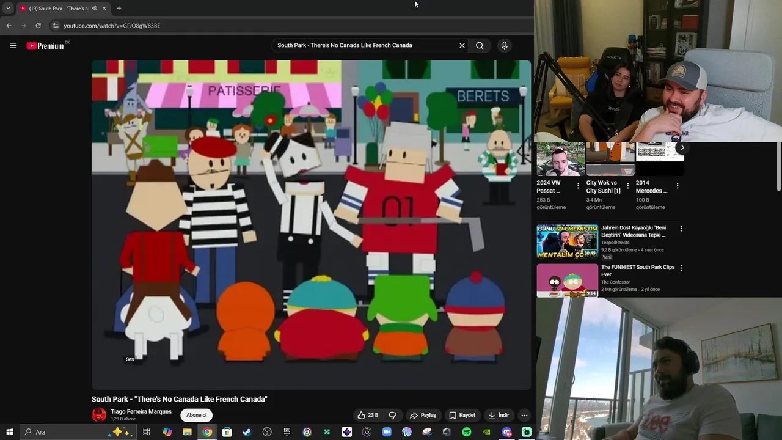Dislike the video with the thumbs down
Viewport: 782px width, 440px height.
[x=392, y=415]
